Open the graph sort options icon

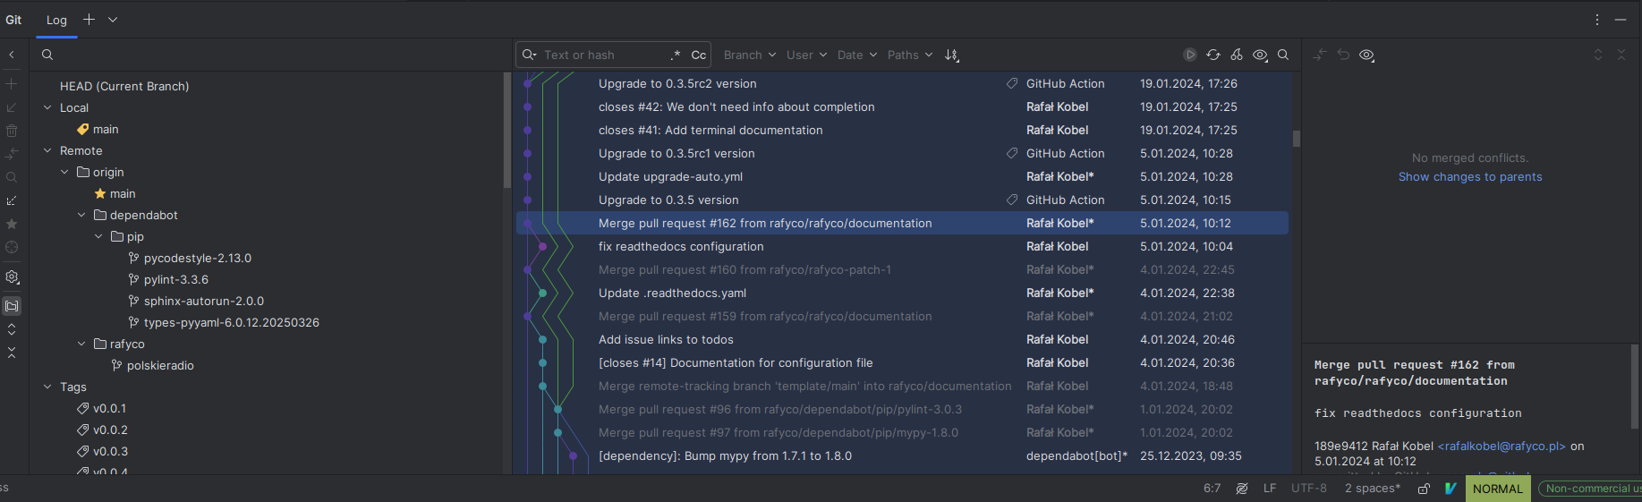(x=952, y=55)
